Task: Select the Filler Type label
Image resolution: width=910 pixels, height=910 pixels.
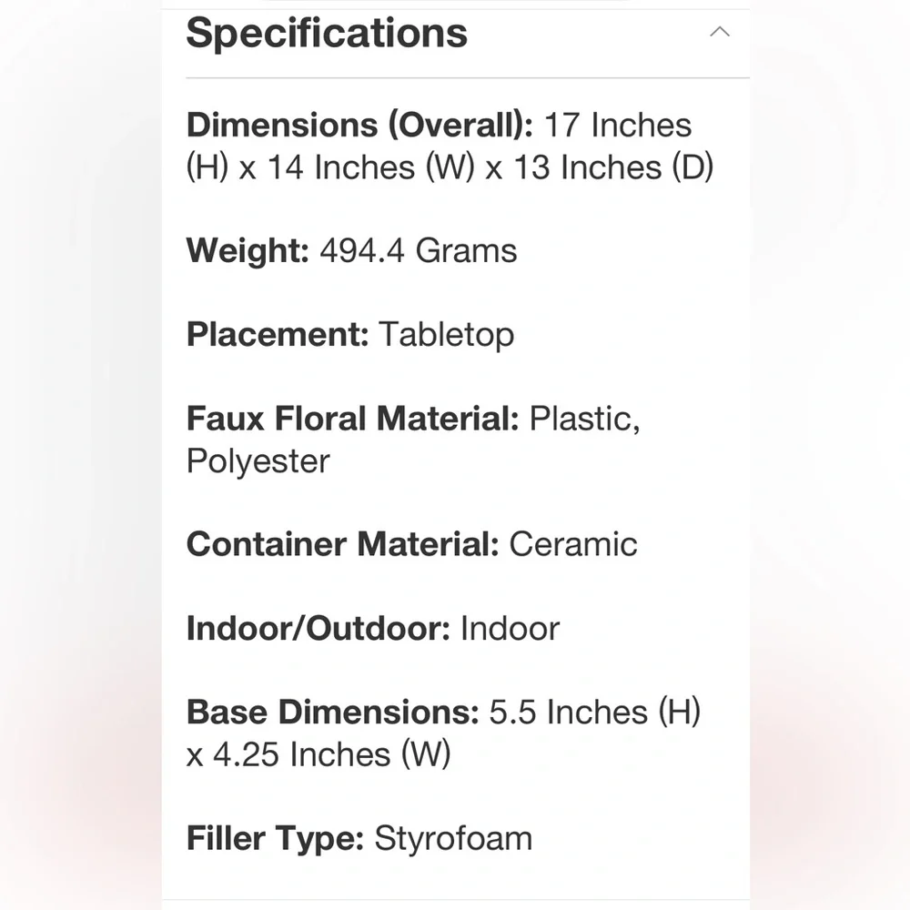Action: click(275, 838)
